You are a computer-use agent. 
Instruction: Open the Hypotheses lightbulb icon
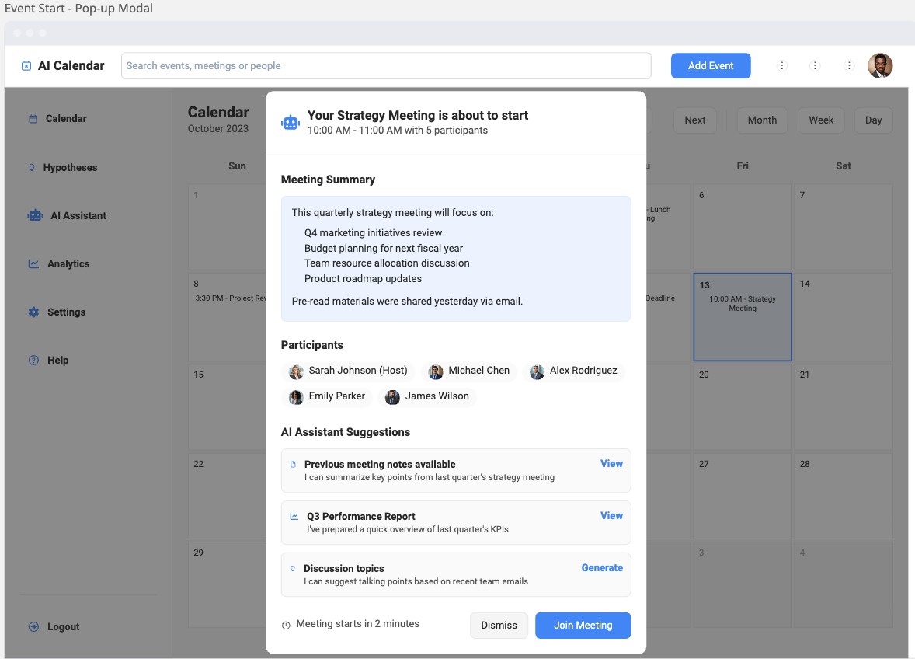[x=33, y=167]
